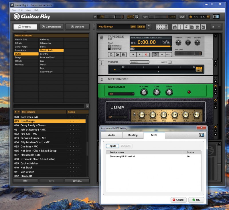Show the Metronome from the toolbar
Screen dimensions: 229x210
(x=186, y=27)
